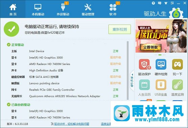Image resolution: width=188 pixels, height=128 pixels.
Task: Open 驱动保护 shield icon
Action: tap(145, 64)
